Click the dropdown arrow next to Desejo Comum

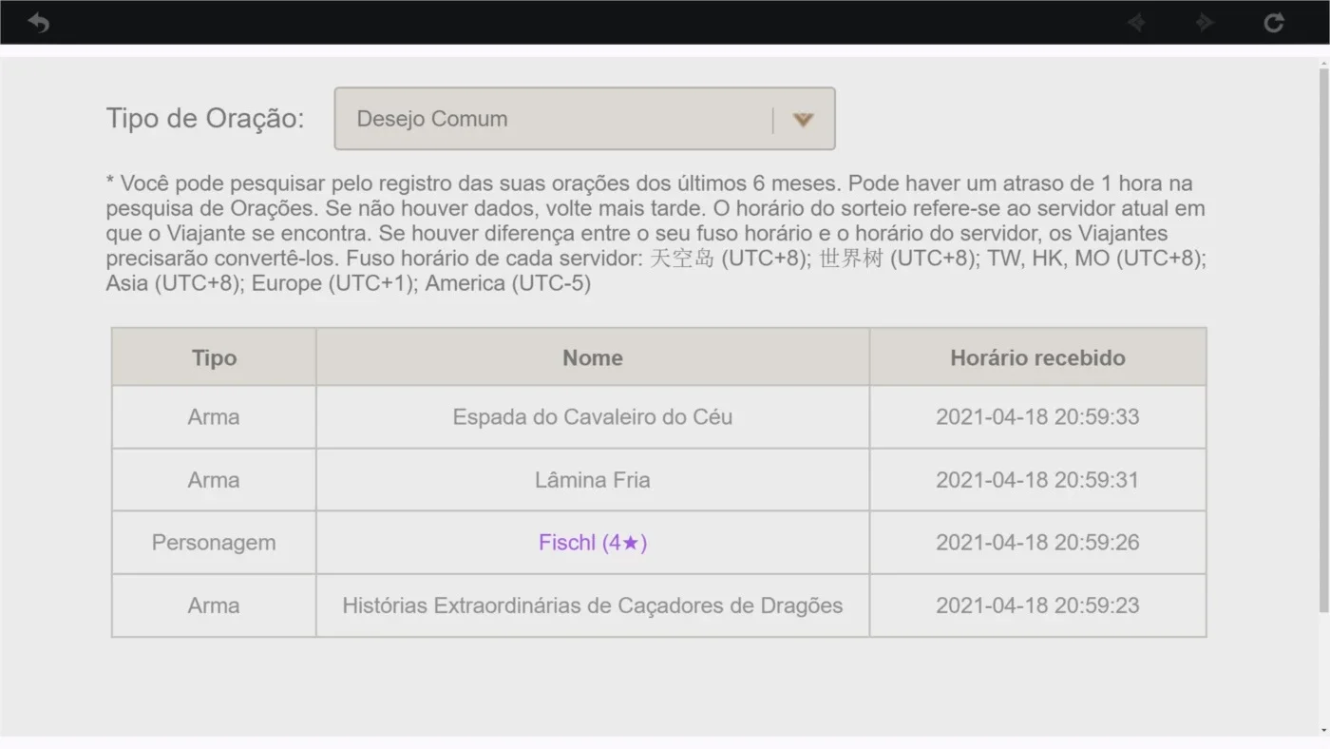coord(804,120)
